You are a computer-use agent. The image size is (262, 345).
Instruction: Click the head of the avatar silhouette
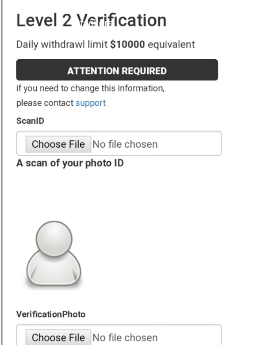[54, 239]
